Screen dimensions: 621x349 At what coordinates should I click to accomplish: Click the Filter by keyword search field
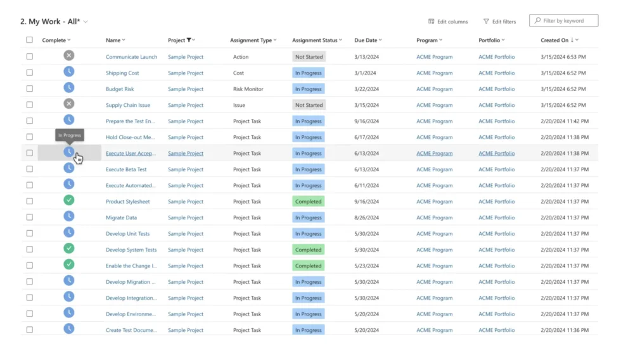point(568,21)
